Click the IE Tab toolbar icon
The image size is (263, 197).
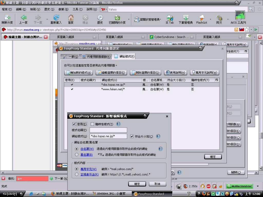pyautogui.click(x=170, y=18)
